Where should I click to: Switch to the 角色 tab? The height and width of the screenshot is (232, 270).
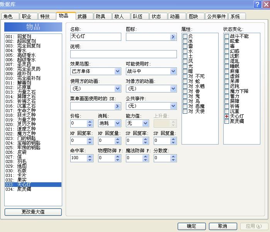pos(10,16)
